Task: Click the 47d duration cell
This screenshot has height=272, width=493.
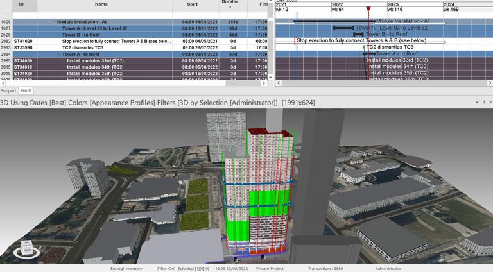Action: coord(233,55)
